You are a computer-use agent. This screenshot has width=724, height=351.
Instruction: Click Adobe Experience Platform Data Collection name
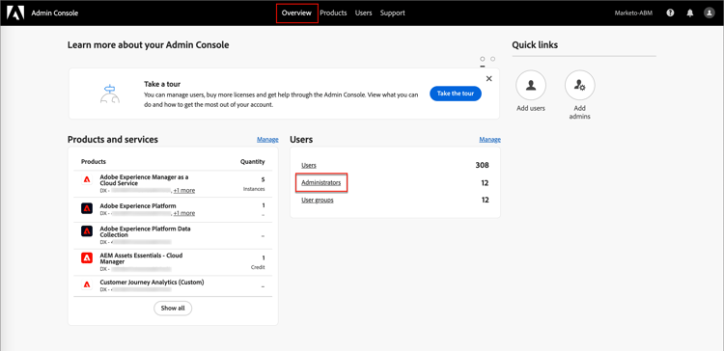pos(145,231)
